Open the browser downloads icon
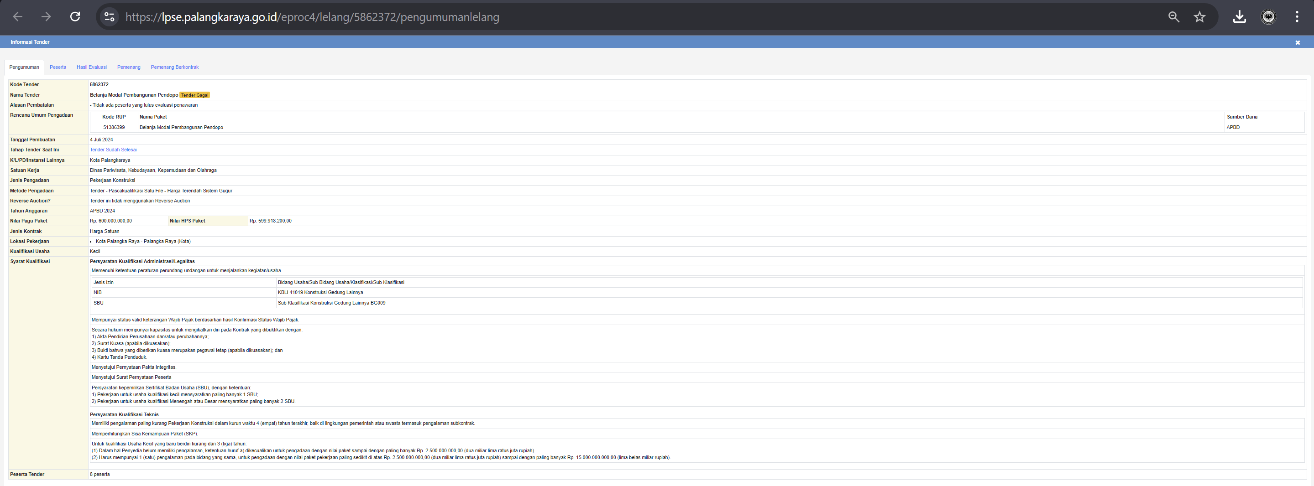 coord(1239,17)
